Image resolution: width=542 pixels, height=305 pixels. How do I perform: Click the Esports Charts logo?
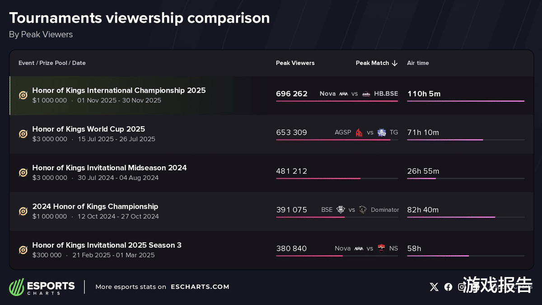(42, 287)
